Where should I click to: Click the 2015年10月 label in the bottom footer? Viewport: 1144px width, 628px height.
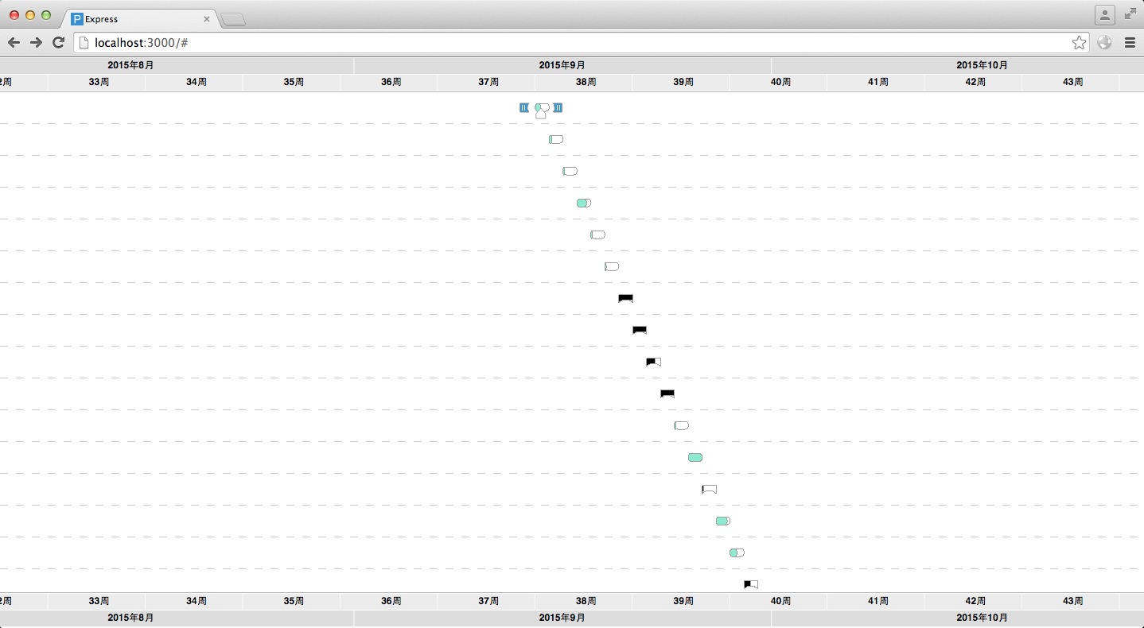[983, 618]
